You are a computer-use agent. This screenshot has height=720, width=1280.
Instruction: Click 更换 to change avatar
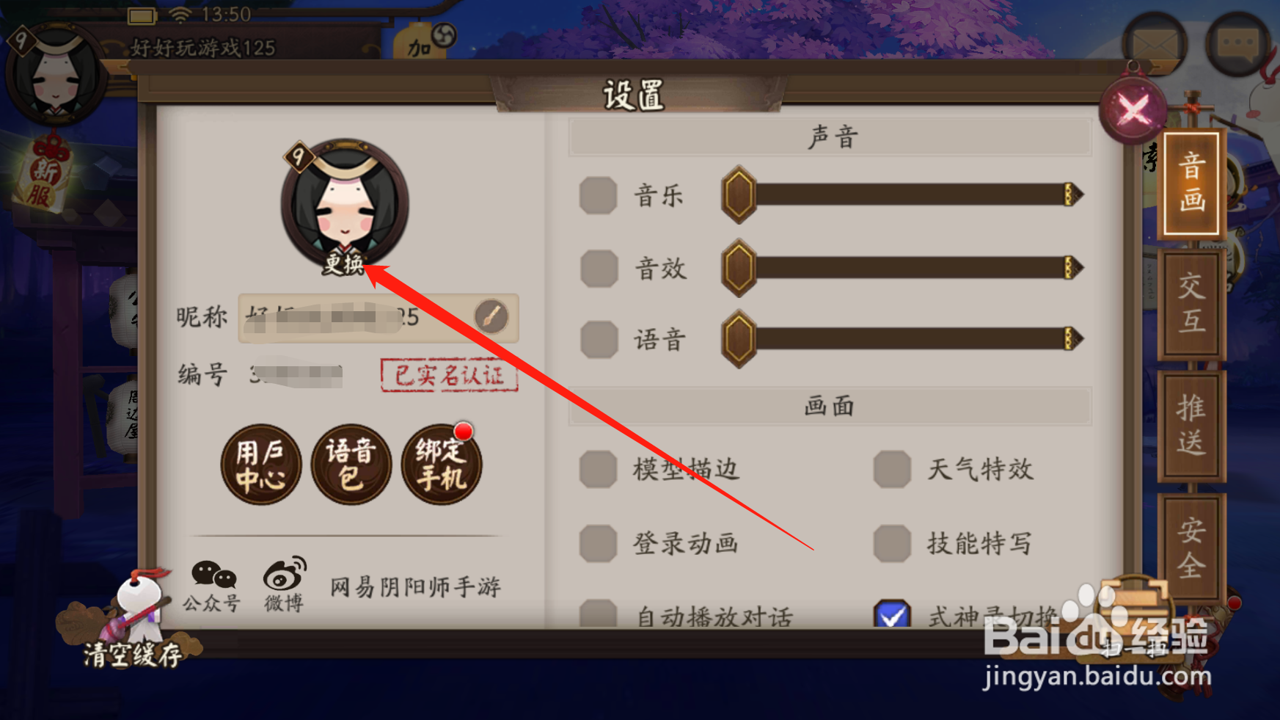tap(344, 263)
